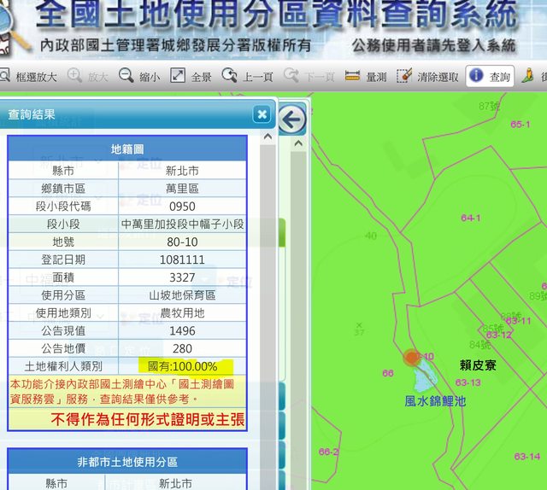Activate the 量測 measure tool

tap(366, 77)
